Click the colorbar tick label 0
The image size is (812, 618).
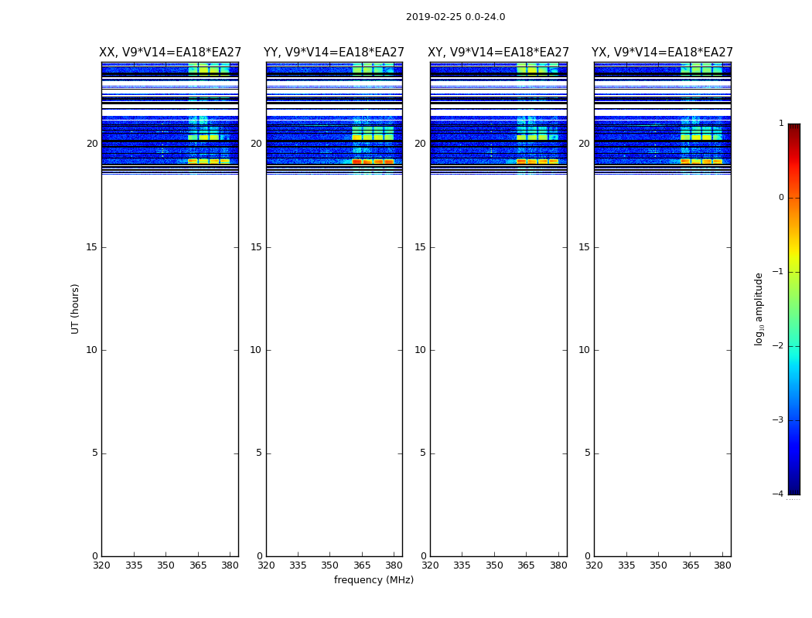click(x=780, y=198)
